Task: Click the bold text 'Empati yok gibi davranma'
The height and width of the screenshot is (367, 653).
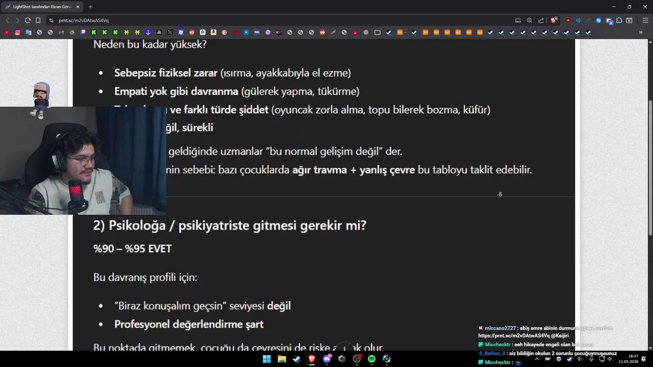Action: [176, 91]
